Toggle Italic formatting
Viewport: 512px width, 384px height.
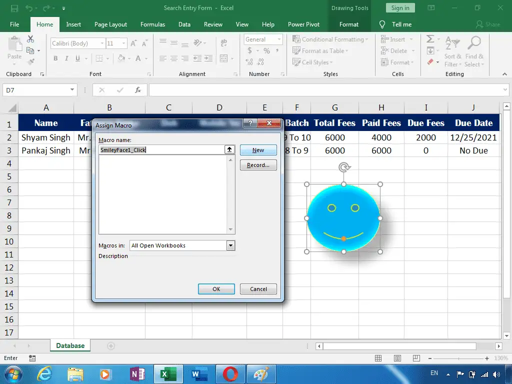(66, 58)
